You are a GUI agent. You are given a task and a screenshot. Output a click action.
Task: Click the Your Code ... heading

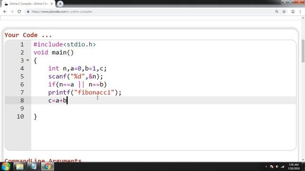coord(28,35)
